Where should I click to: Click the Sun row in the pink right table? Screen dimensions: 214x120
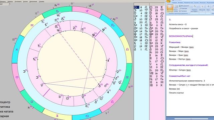click(157, 7)
